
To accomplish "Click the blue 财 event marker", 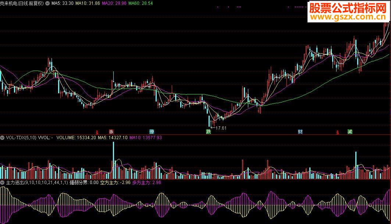I will click(x=300, y=132).
